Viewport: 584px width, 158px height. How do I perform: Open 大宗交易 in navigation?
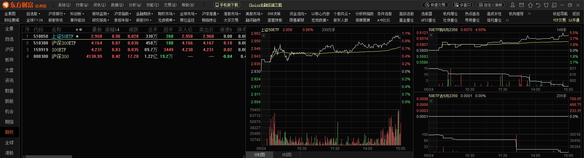click(231, 20)
